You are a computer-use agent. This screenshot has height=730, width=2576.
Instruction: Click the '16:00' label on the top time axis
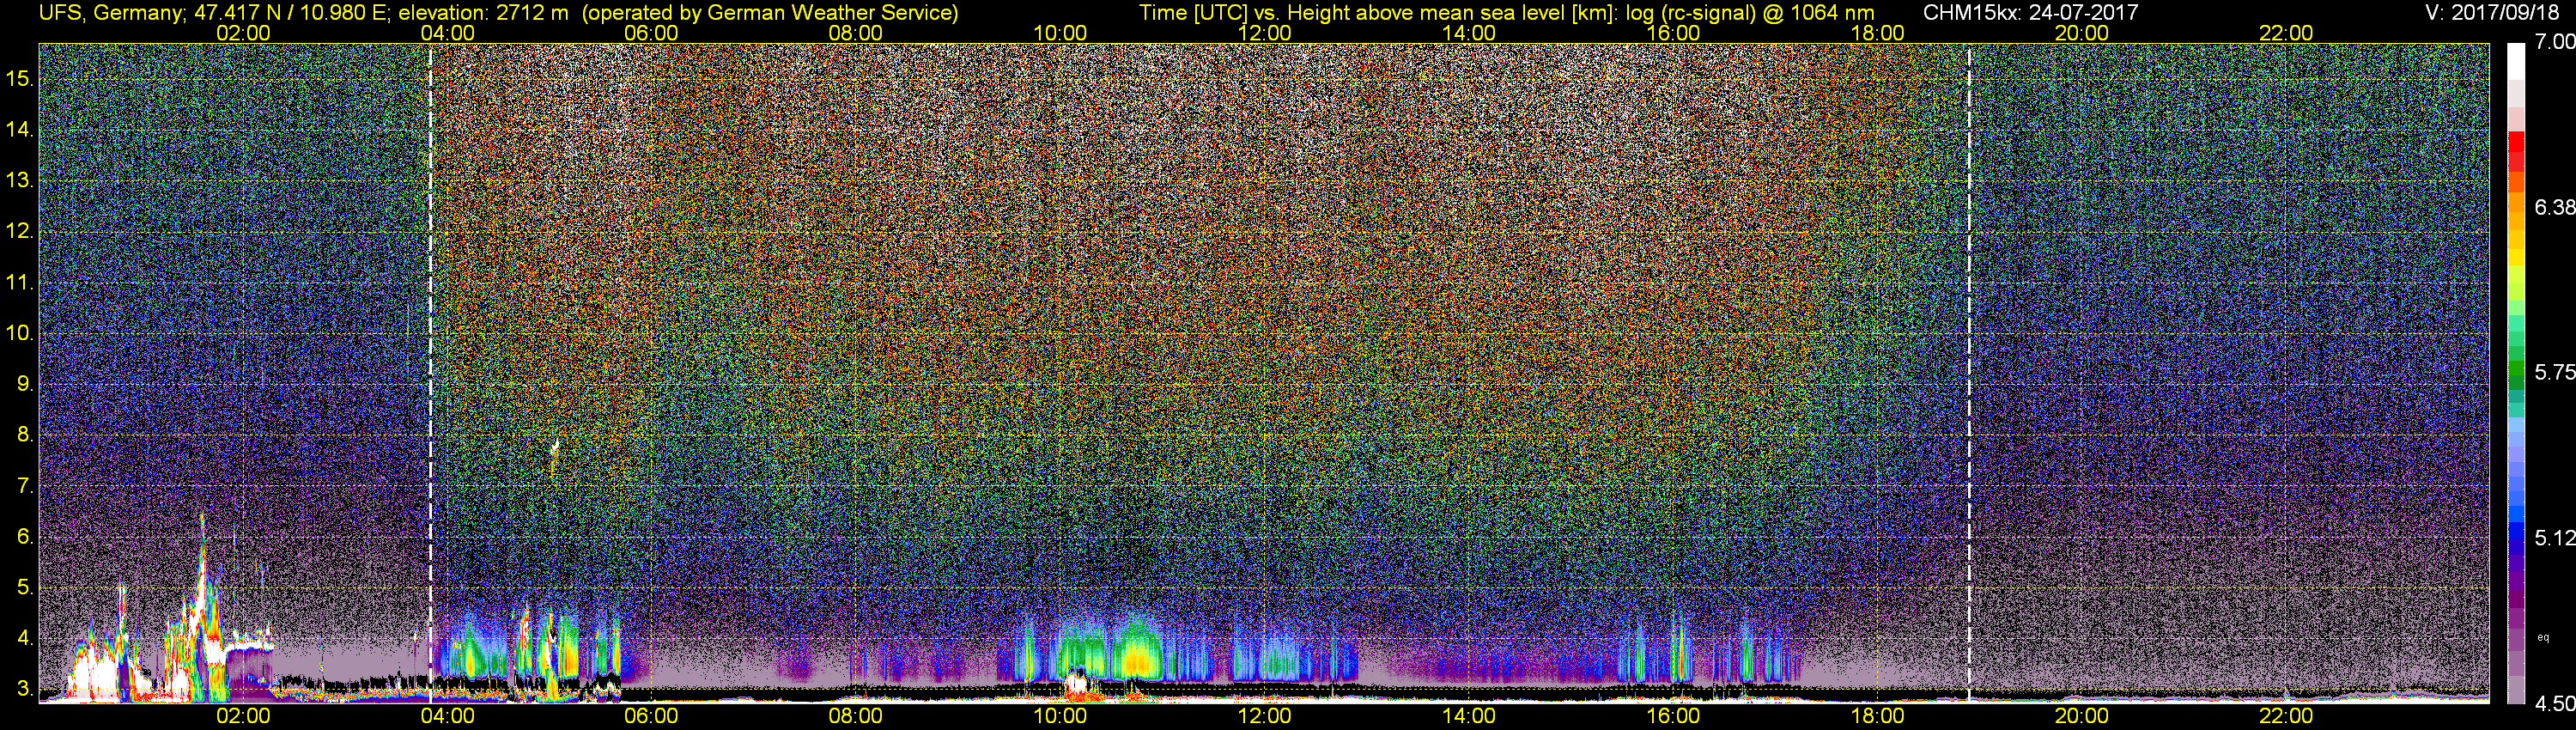coord(1673,33)
